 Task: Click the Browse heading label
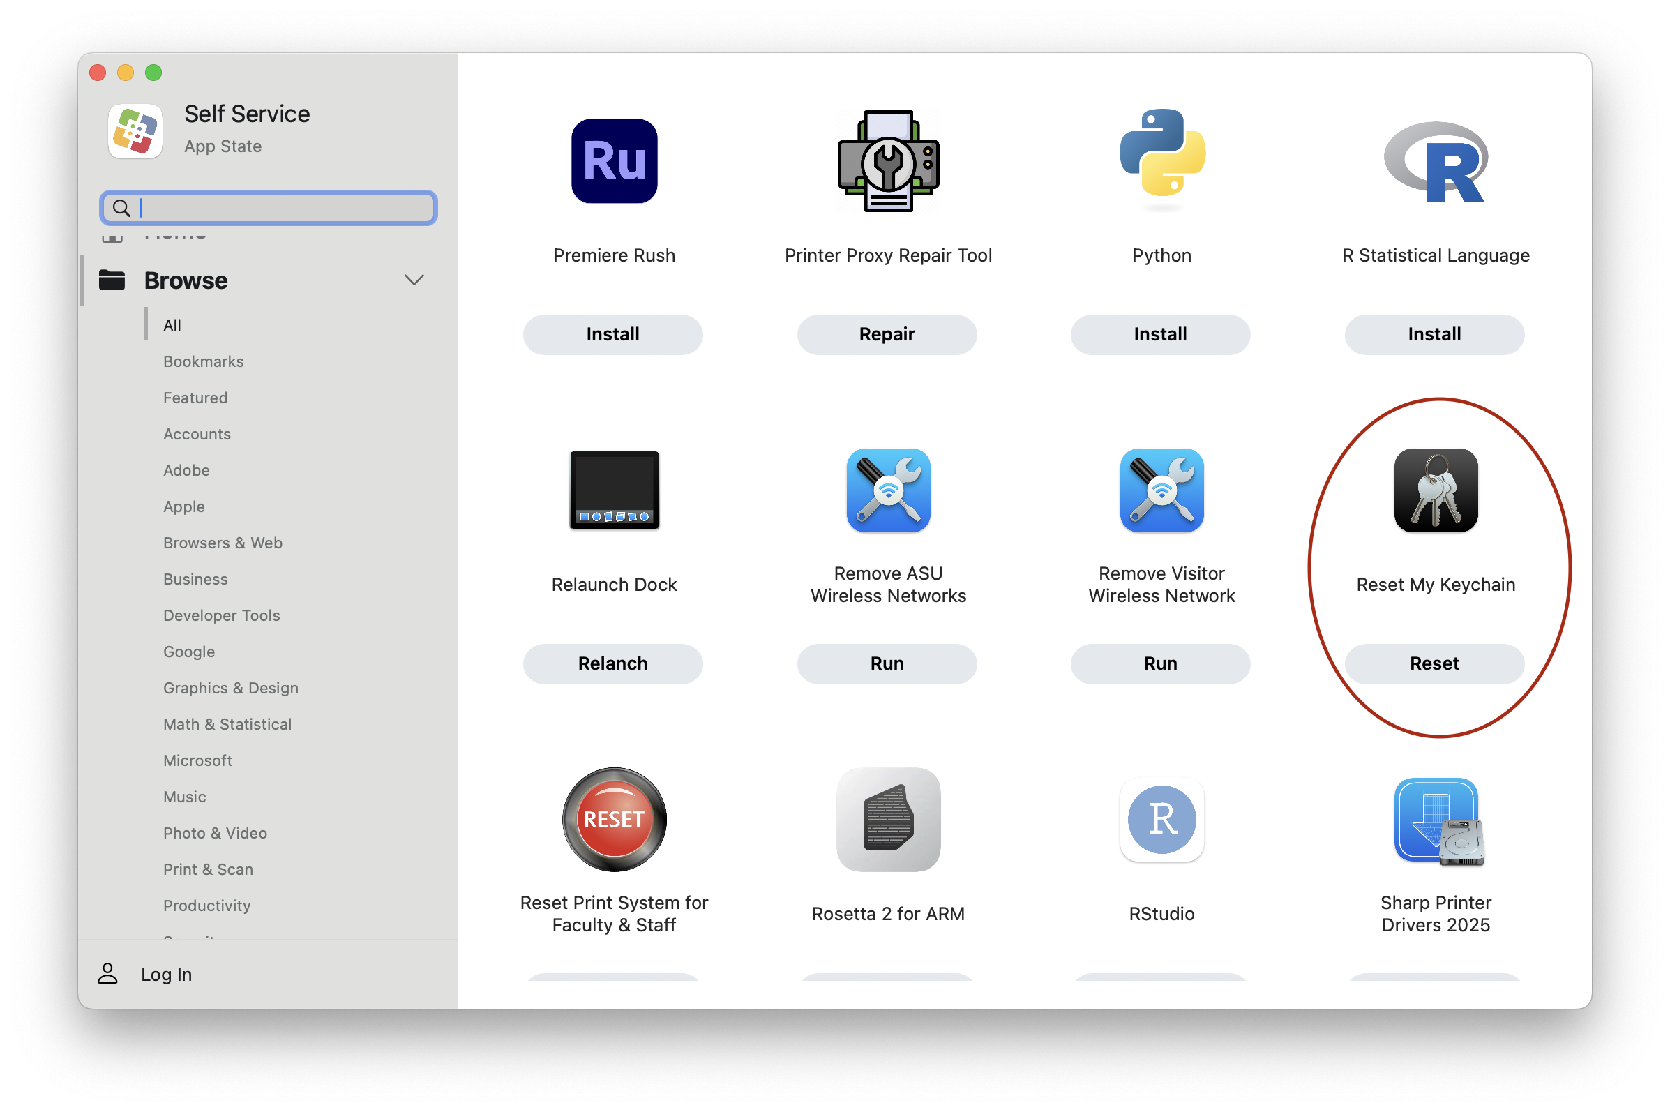pyautogui.click(x=185, y=280)
